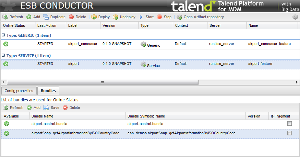This screenshot has height=157, width=300.
Task: Stop the selected task
Action: [x=164, y=17]
